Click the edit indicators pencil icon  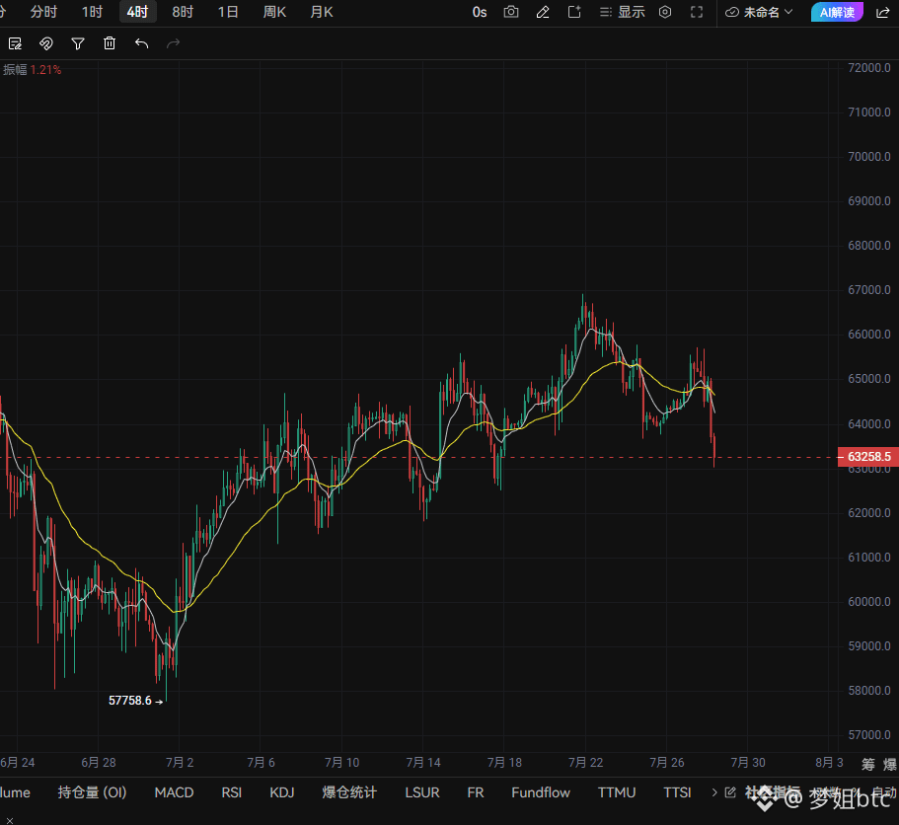730,792
